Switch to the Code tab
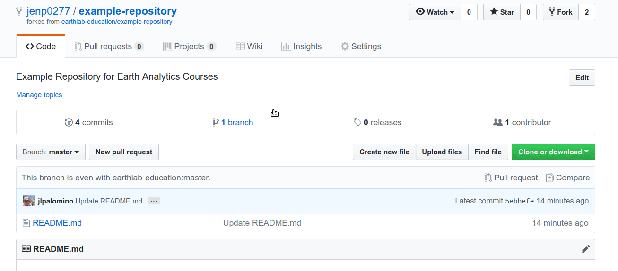 pos(41,46)
